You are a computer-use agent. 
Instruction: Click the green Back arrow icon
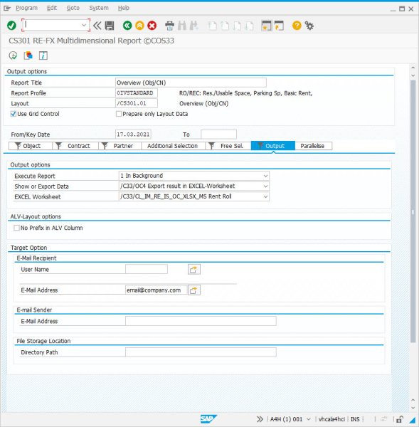point(127,26)
